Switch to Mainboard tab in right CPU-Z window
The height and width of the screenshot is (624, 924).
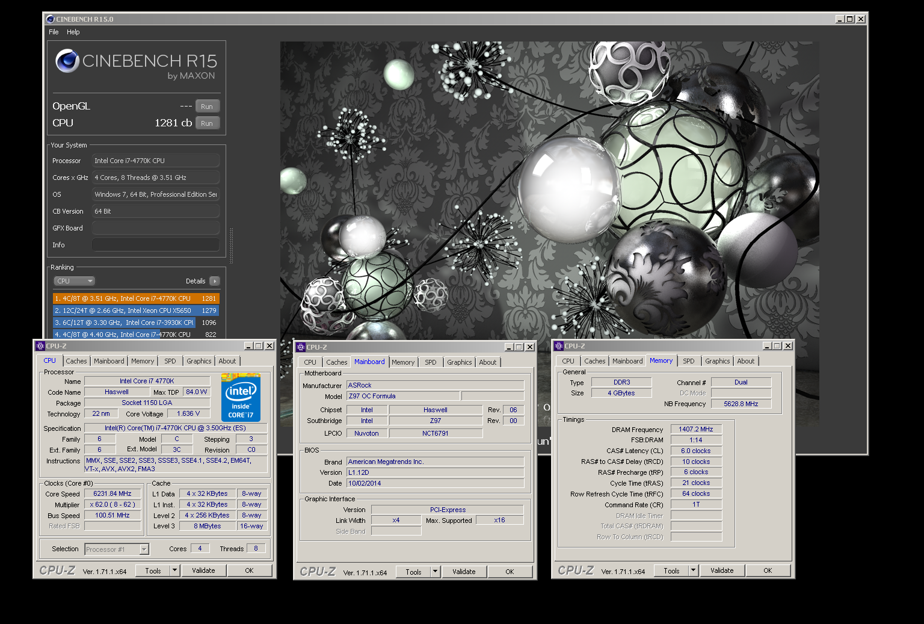(x=627, y=361)
